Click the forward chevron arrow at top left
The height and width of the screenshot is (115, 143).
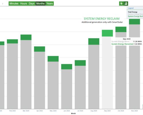pyautogui.click(x=3, y=4)
